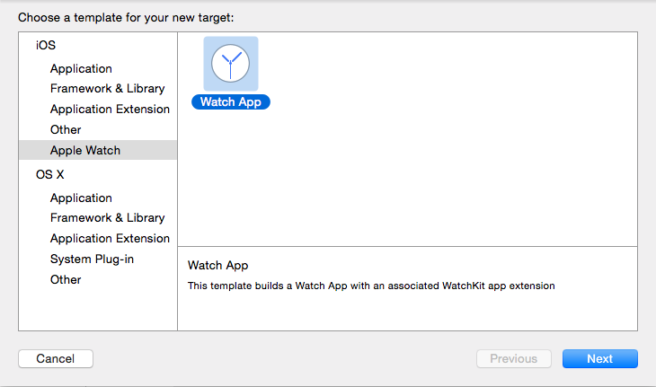Select the Apple Watch category

pos(85,151)
